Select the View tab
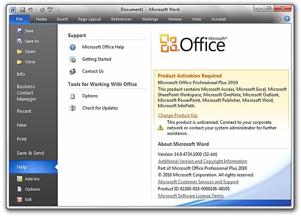Viewport: 301px width, 216px height. click(197, 19)
